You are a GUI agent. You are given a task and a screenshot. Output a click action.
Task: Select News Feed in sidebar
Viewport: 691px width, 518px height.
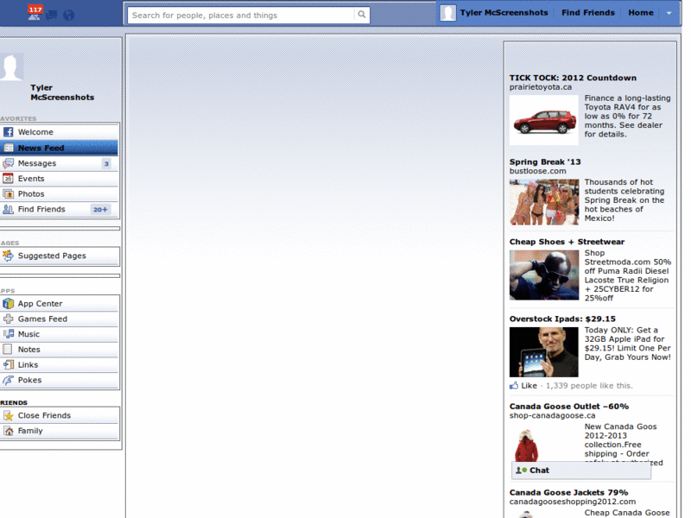tap(59, 148)
